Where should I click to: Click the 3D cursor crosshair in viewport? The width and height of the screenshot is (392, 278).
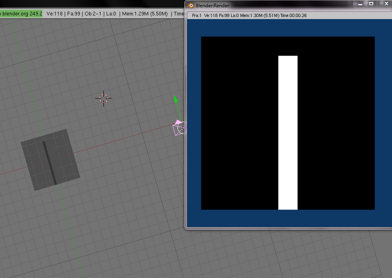[x=103, y=99]
